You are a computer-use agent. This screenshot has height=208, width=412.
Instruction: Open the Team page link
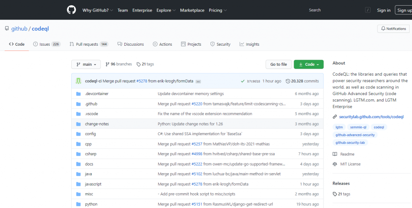(123, 10)
